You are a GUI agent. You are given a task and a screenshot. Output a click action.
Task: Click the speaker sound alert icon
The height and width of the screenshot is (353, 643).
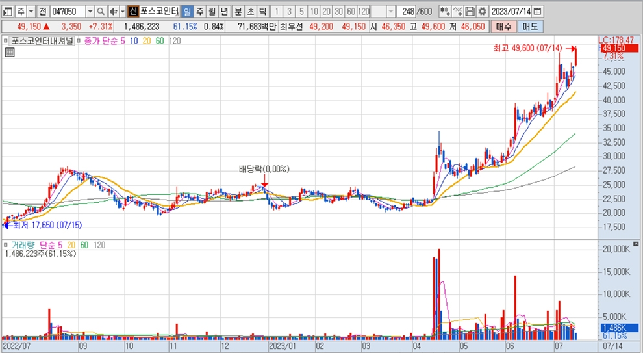point(112,11)
